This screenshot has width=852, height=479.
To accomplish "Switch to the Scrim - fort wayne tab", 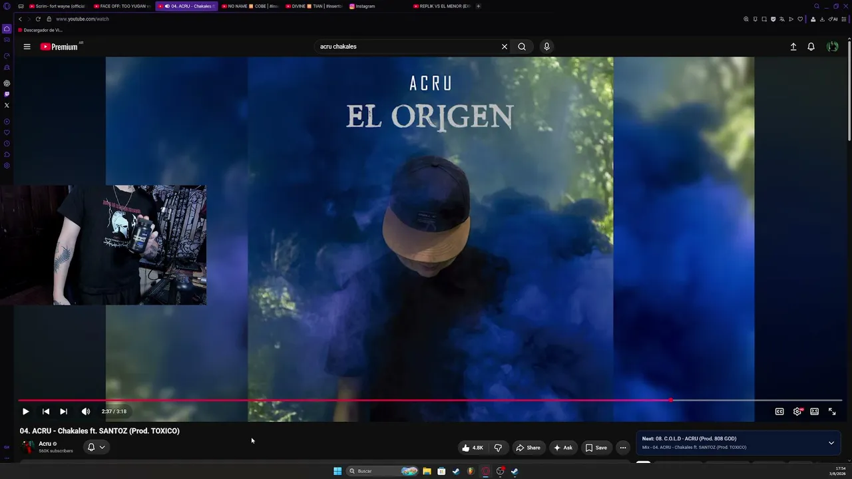I will 58,6.
